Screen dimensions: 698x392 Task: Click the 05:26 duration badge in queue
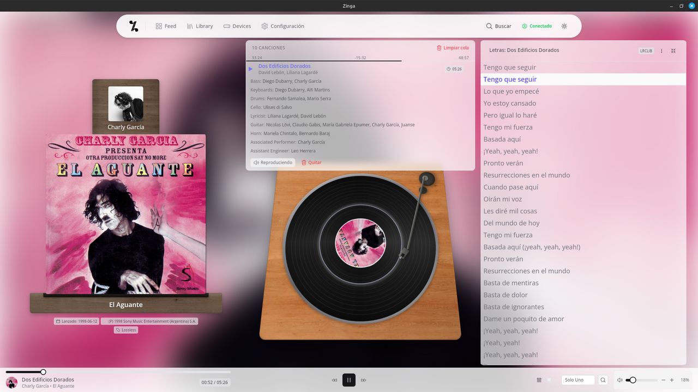[x=454, y=69]
